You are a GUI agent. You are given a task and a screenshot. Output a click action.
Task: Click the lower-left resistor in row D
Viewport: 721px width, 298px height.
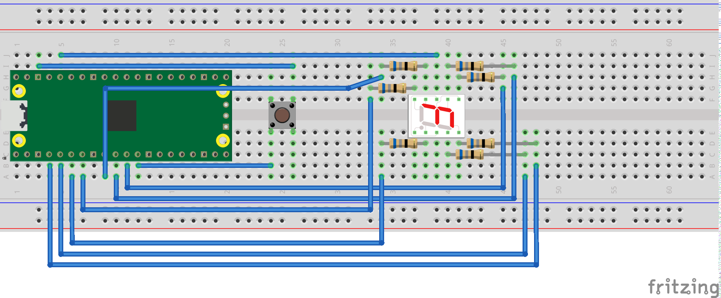click(403, 143)
